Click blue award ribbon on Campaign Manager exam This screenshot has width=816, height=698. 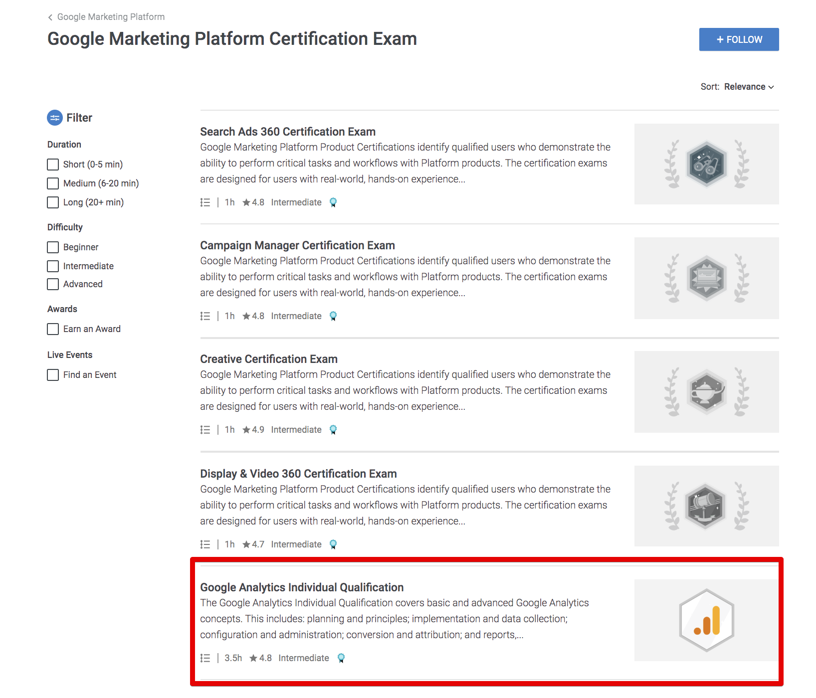tap(333, 316)
